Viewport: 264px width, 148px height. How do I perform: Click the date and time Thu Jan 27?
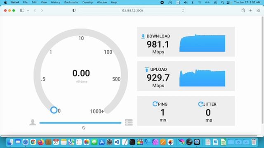pyautogui.click(x=247, y=2)
